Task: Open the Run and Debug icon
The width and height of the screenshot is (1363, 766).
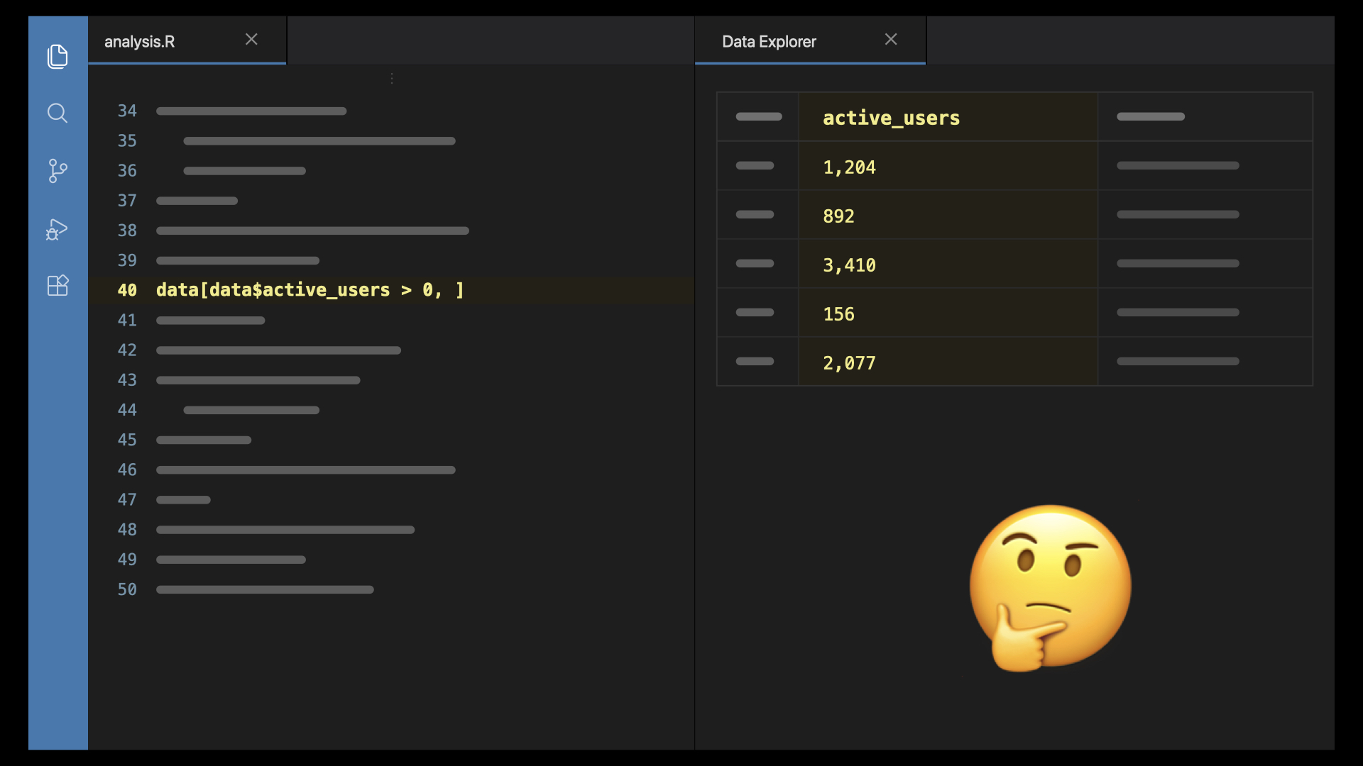Action: point(57,229)
